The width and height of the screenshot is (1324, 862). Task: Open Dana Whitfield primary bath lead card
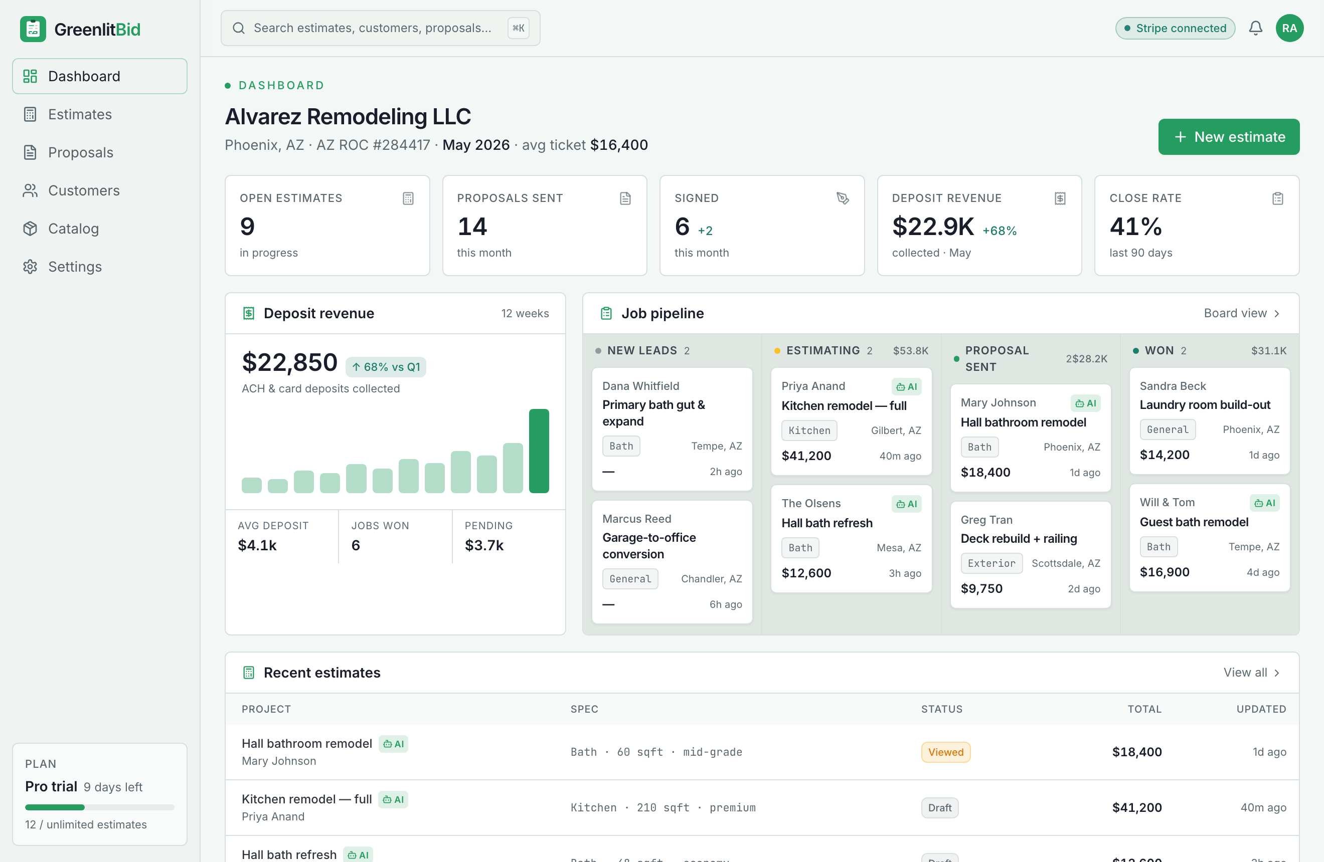point(672,429)
